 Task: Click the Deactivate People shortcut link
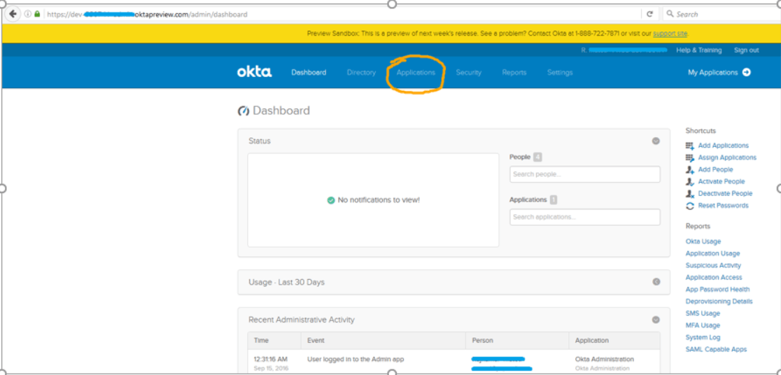pyautogui.click(x=725, y=194)
